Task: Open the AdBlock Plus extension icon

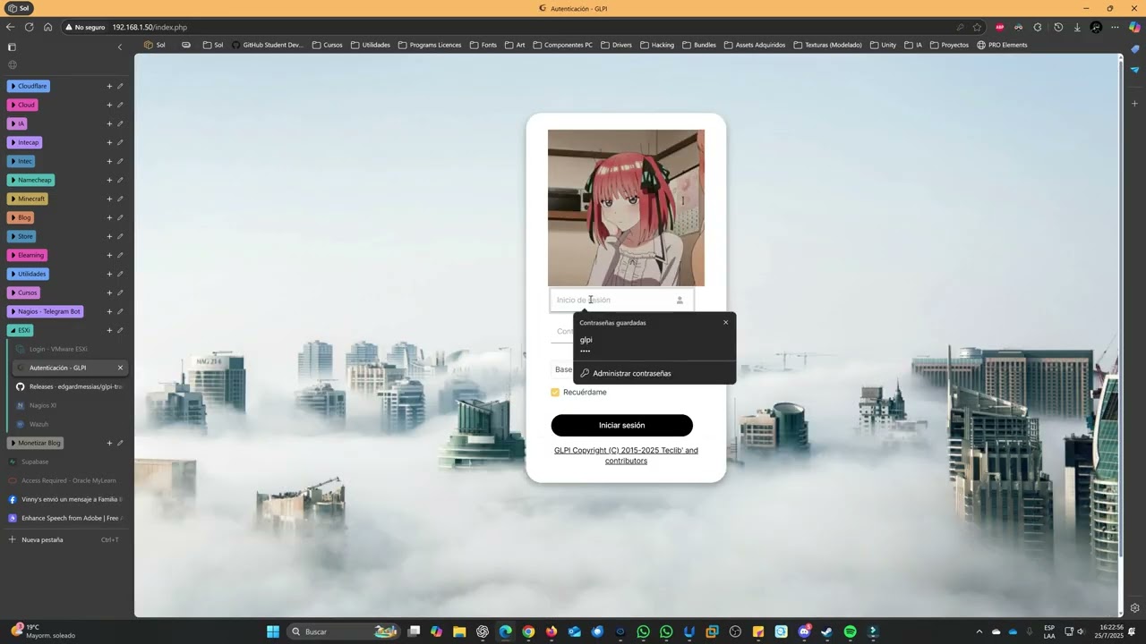Action: click(1000, 27)
